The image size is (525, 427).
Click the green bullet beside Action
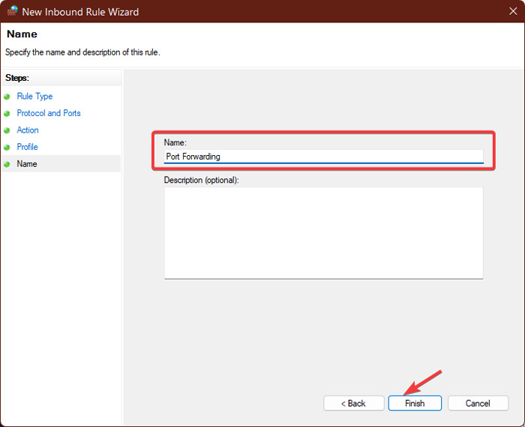point(7,130)
